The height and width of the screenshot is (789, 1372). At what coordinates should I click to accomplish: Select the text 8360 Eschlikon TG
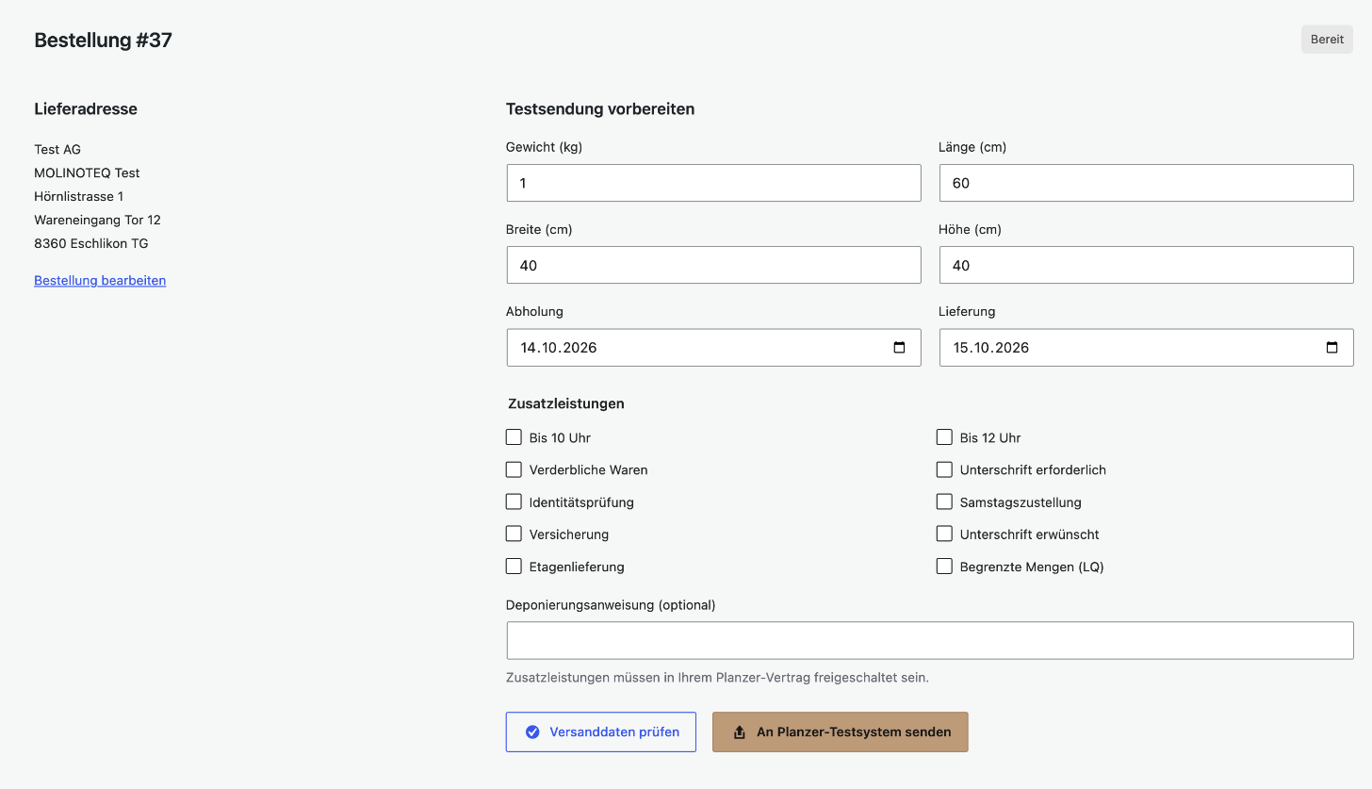(91, 243)
